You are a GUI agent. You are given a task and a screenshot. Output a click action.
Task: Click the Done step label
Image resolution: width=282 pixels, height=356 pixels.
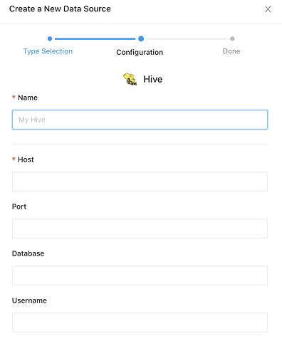(231, 51)
